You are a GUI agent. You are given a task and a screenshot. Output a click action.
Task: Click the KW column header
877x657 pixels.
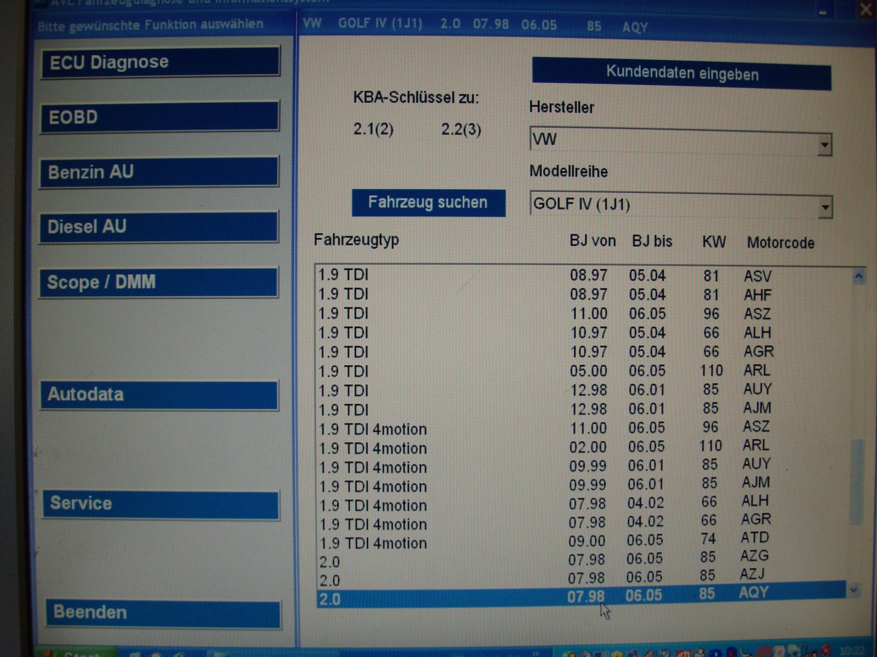714,242
